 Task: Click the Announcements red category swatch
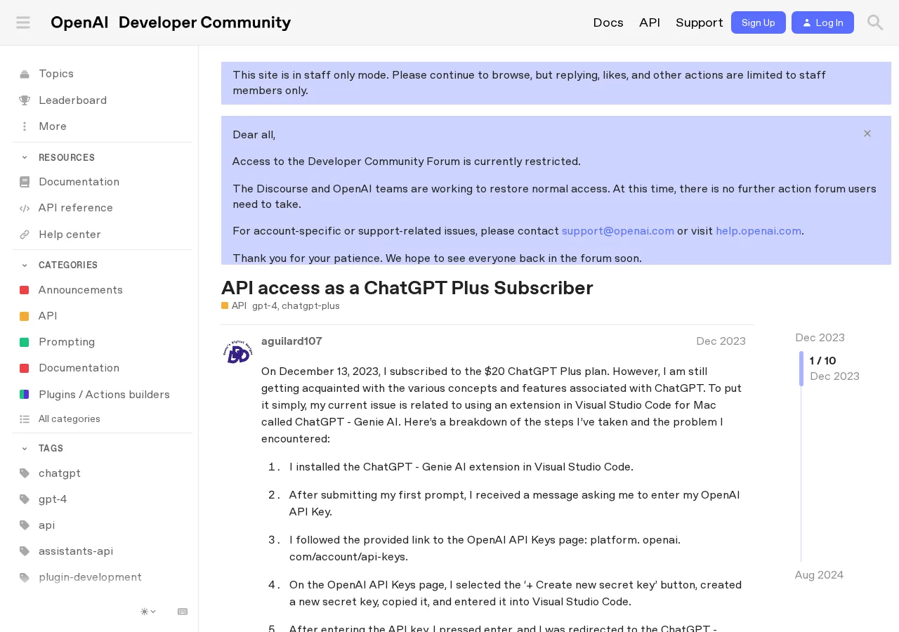[x=25, y=290]
